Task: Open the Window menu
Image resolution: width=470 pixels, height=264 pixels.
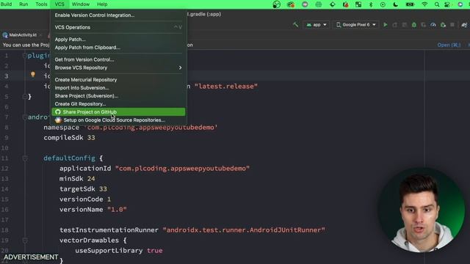Action: pos(81,4)
